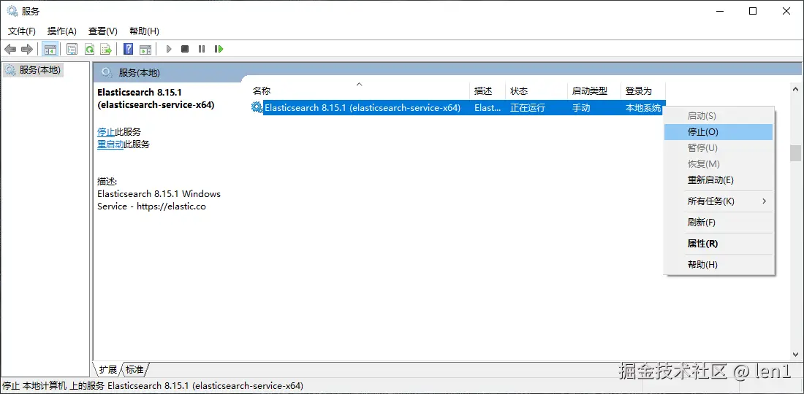The width and height of the screenshot is (804, 394).
Task: Click the 正在运行 status cell
Action: pyautogui.click(x=528, y=108)
